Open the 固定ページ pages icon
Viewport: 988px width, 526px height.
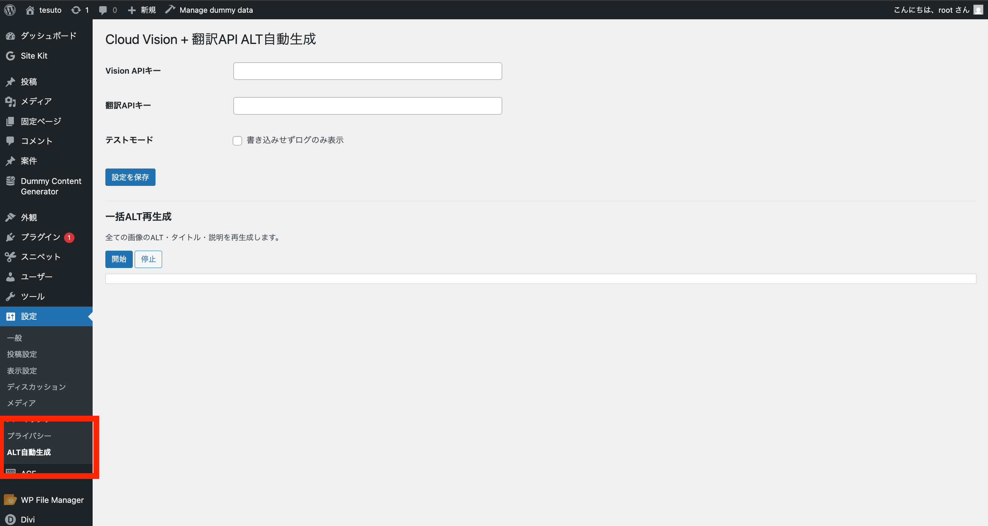10,121
